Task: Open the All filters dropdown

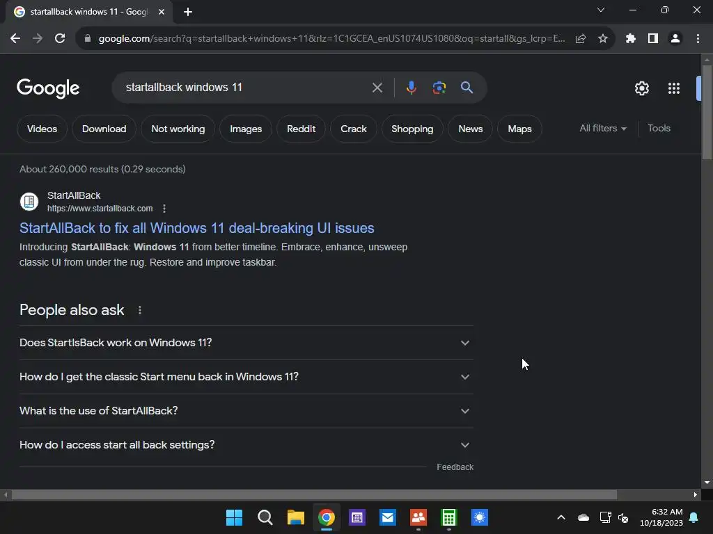Action: tap(602, 129)
